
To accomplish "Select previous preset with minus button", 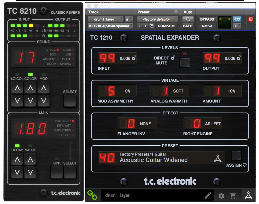I will (x=140, y=26).
